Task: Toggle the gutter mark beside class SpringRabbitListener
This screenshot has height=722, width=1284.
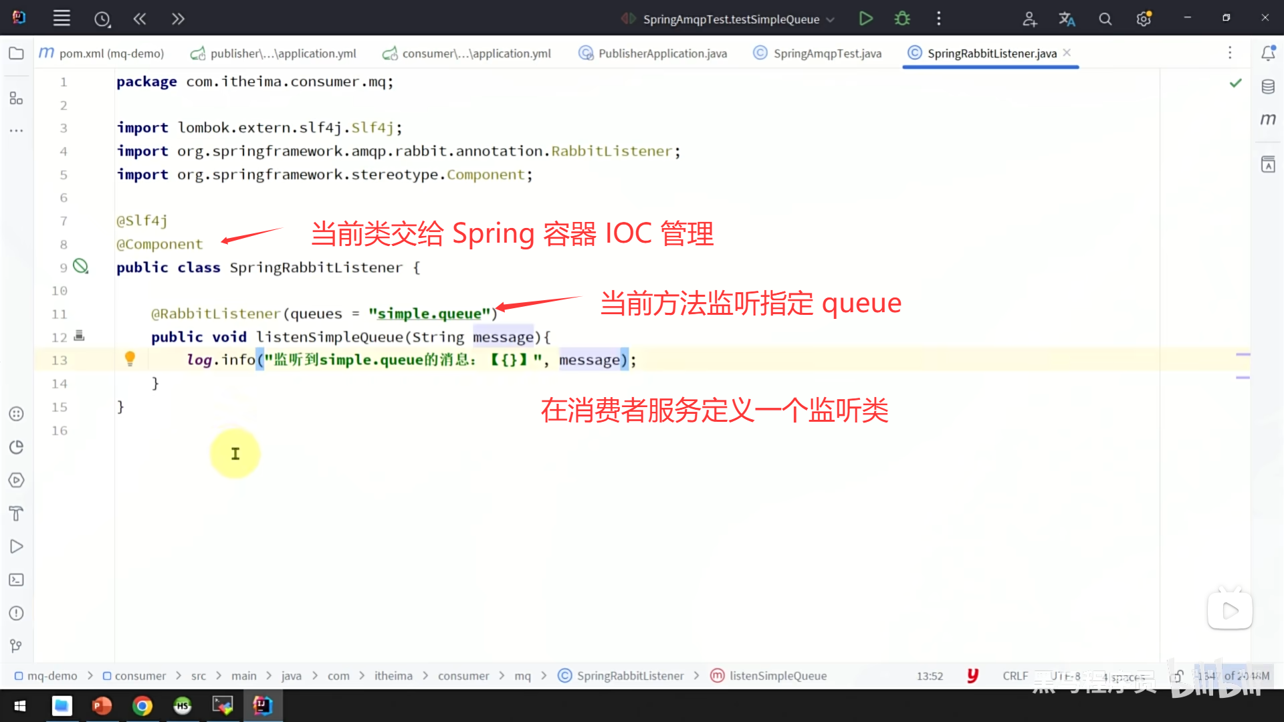Action: coord(81,267)
